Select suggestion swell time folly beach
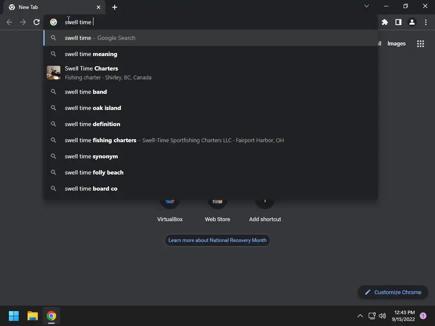Screen dimensions: 435x326 pos(211,172)
